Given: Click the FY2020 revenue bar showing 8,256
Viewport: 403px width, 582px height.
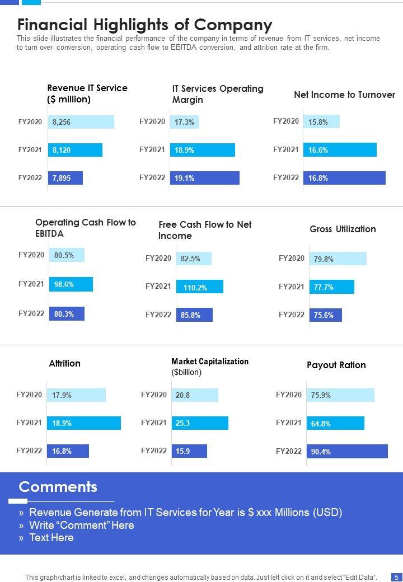Looking at the screenshot, I should click(81, 122).
